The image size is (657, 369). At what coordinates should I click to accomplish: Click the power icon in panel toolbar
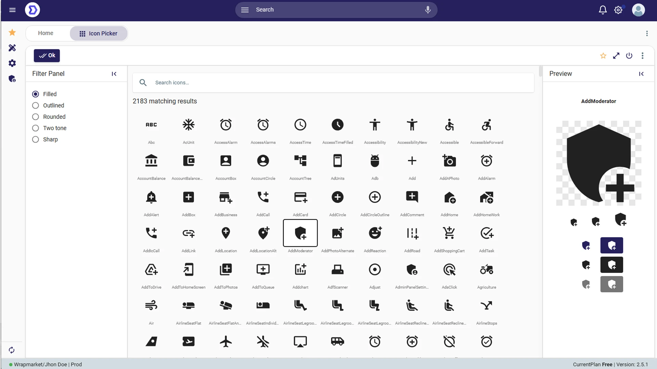629,56
